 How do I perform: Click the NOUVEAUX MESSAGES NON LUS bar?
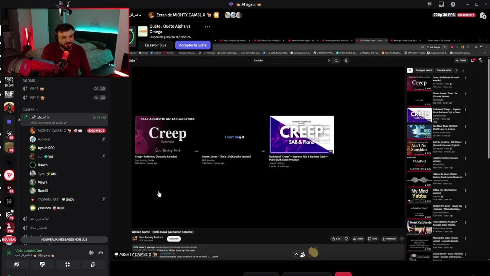(64, 240)
